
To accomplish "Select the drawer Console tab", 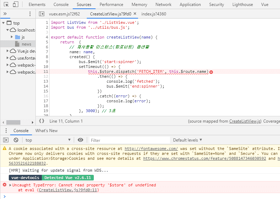I will (21, 131).
